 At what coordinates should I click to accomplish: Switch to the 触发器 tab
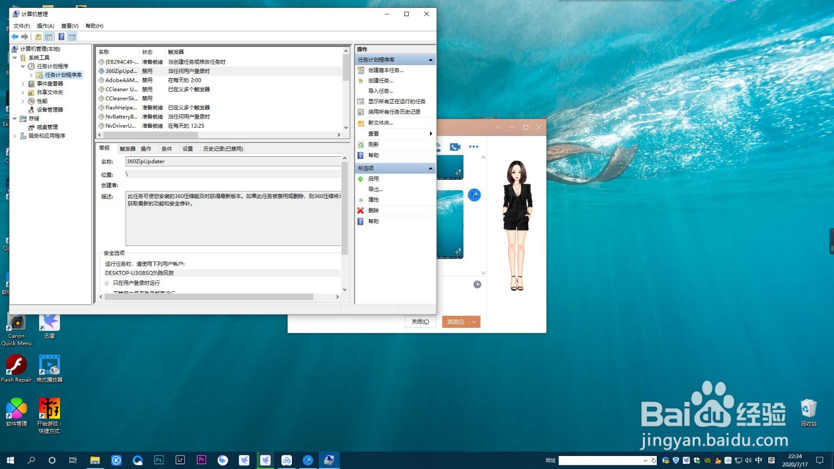point(128,149)
